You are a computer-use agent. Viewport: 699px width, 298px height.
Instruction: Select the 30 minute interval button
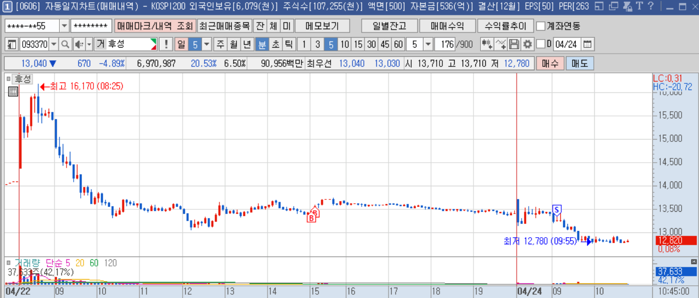(x=372, y=44)
